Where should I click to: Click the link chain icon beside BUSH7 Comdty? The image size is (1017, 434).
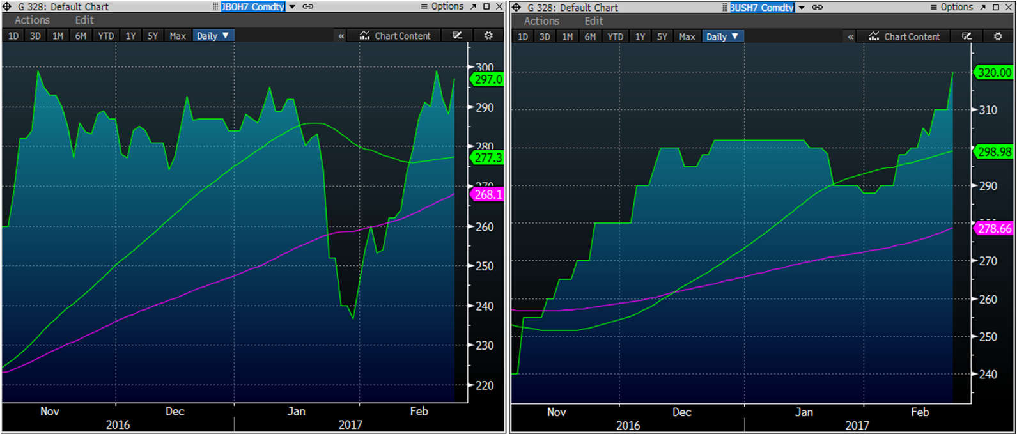[x=818, y=7]
